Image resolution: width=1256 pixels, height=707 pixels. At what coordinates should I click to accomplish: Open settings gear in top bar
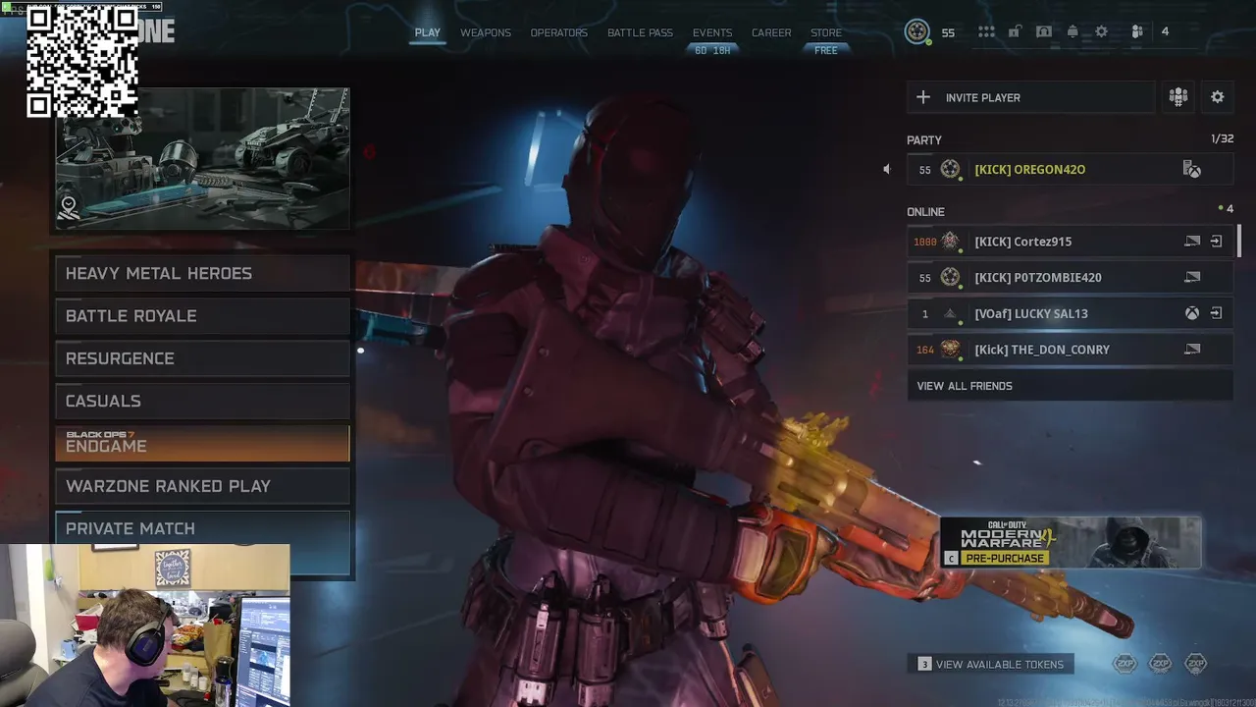[1102, 31]
